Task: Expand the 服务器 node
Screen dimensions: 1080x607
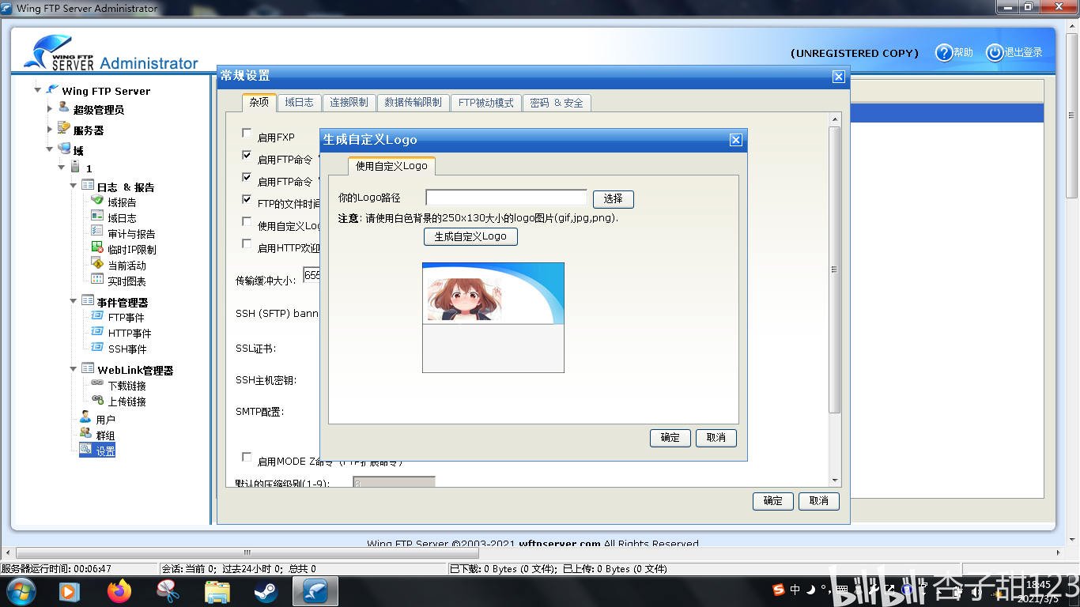Action: click(50, 129)
